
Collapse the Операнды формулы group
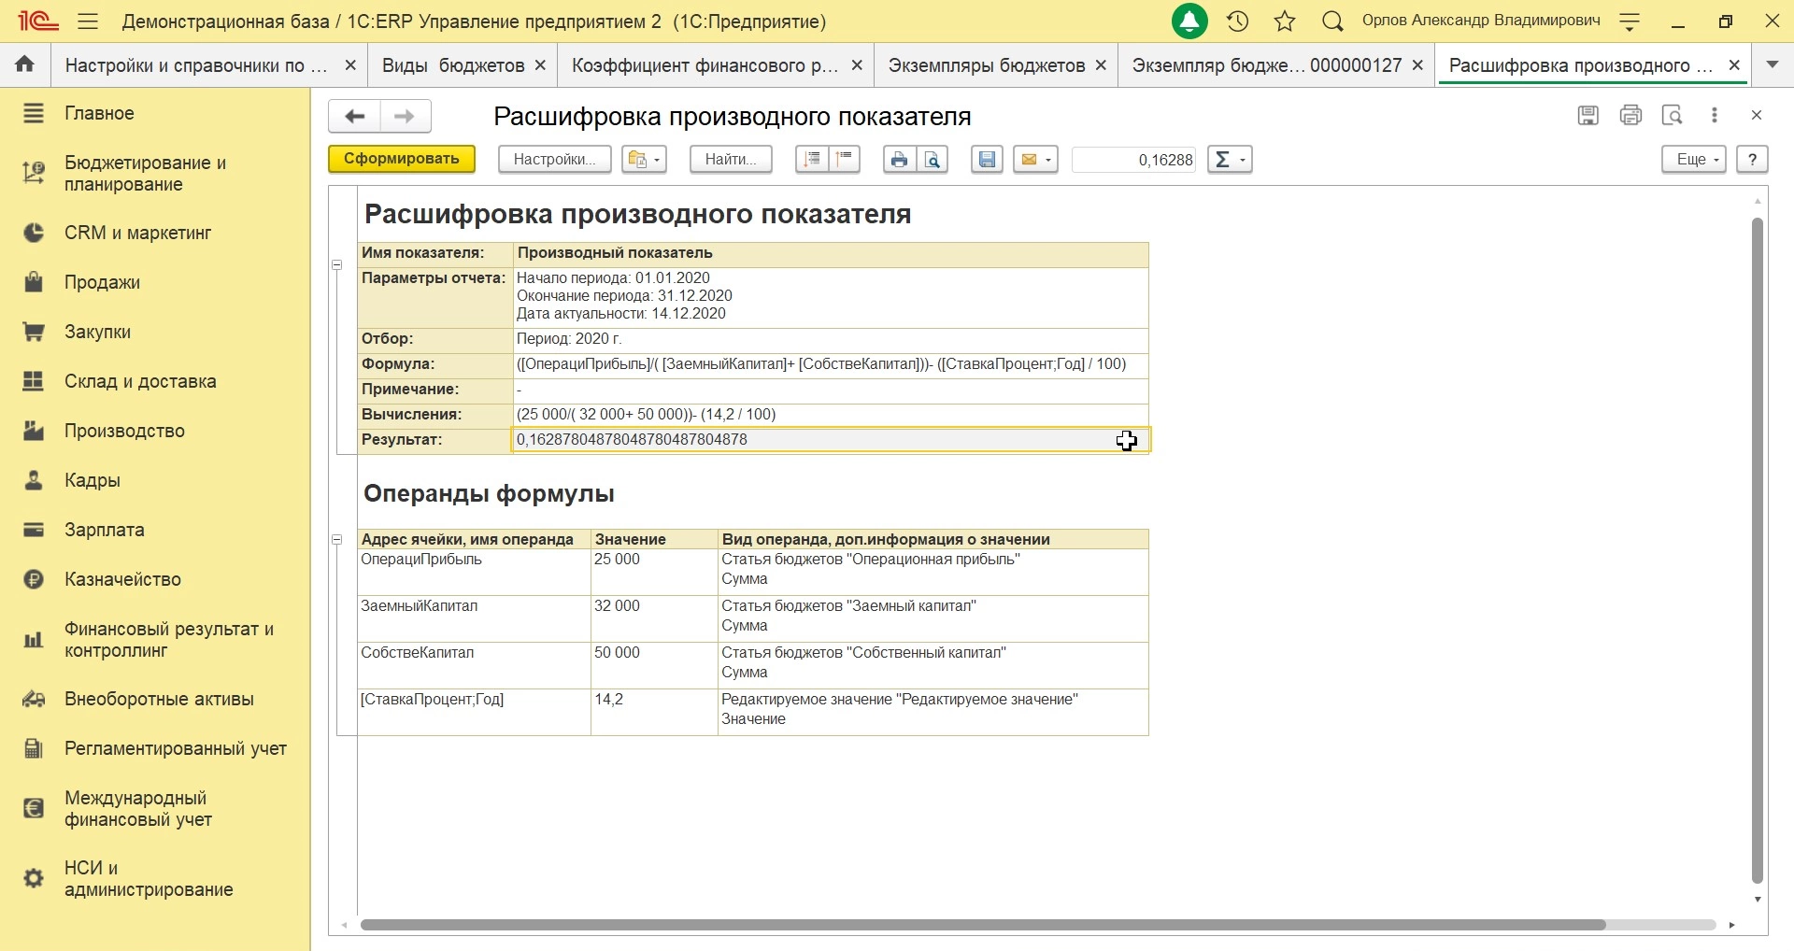coord(337,540)
